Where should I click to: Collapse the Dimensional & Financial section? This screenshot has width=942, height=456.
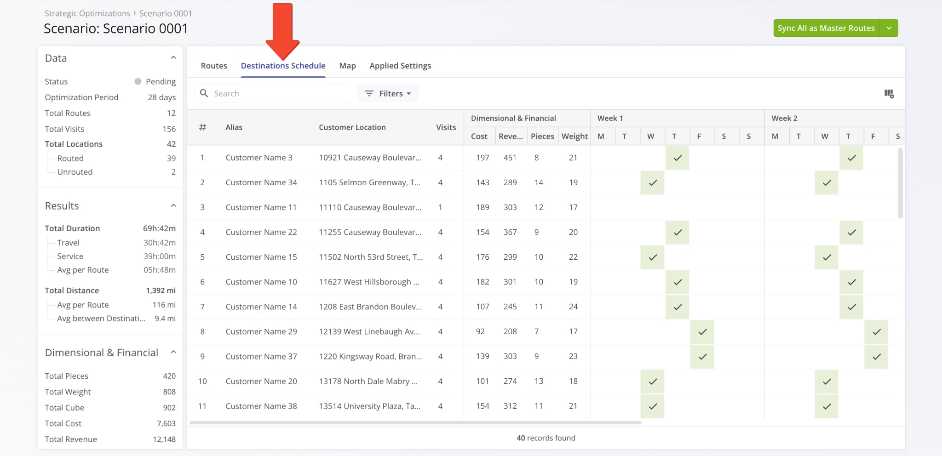point(173,352)
